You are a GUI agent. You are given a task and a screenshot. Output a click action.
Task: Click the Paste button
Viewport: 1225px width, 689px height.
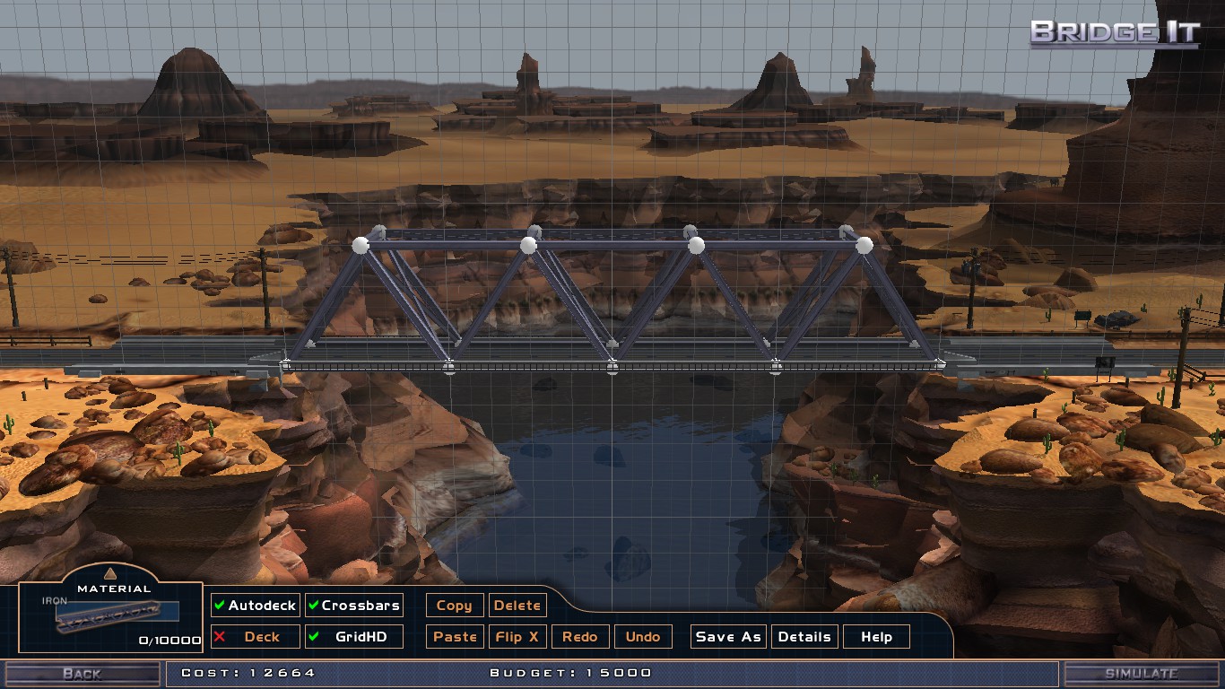click(x=455, y=637)
